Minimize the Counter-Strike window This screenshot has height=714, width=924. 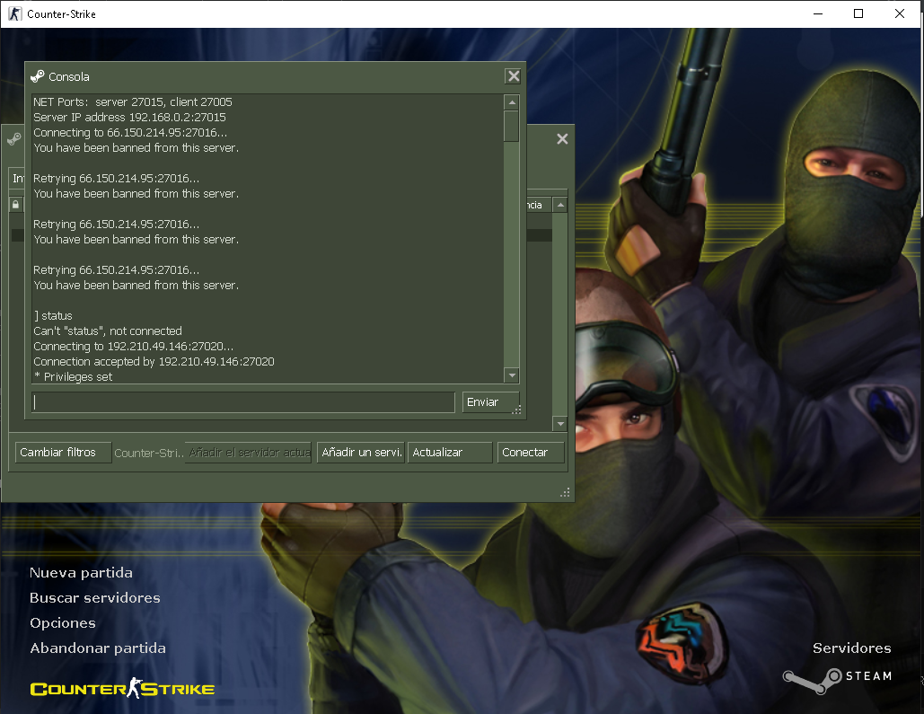(x=818, y=13)
